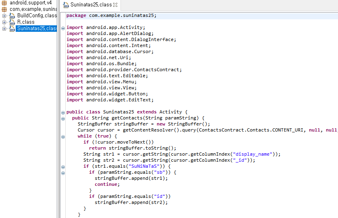Screen dimensions: 338x218
Task: Click the stringBuffer.append(str1) line
Action: tap(131, 178)
